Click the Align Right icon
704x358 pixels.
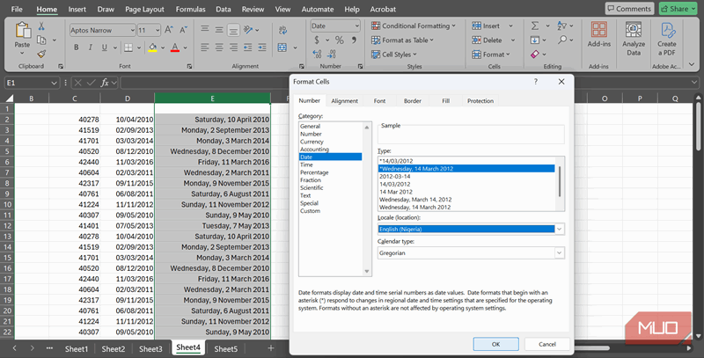coord(233,47)
